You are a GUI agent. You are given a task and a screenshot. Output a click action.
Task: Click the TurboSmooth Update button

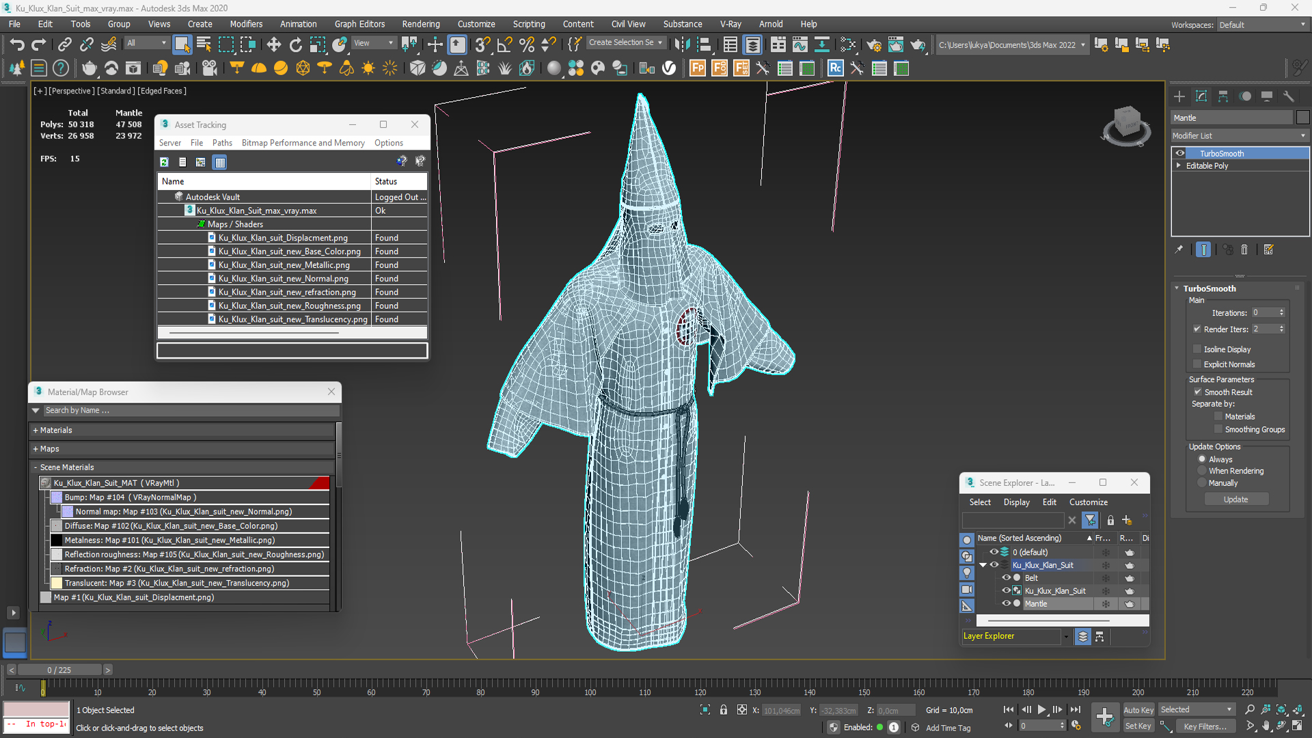(x=1235, y=500)
